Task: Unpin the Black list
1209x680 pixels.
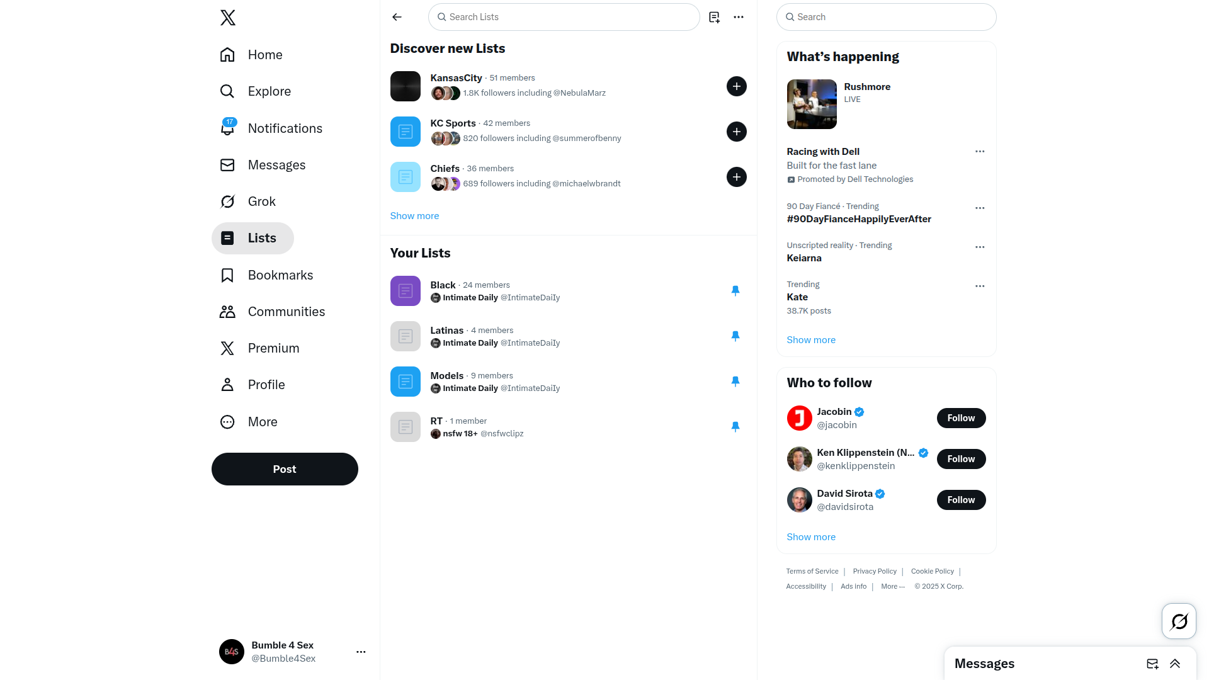Action: pos(735,291)
